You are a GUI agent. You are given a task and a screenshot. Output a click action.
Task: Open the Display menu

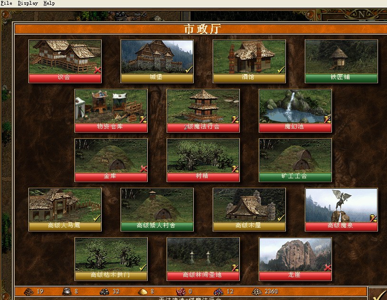tap(28, 3)
